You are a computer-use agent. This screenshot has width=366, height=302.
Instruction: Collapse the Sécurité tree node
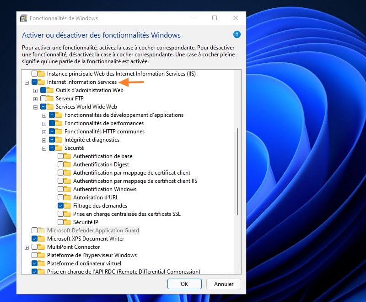pos(44,148)
